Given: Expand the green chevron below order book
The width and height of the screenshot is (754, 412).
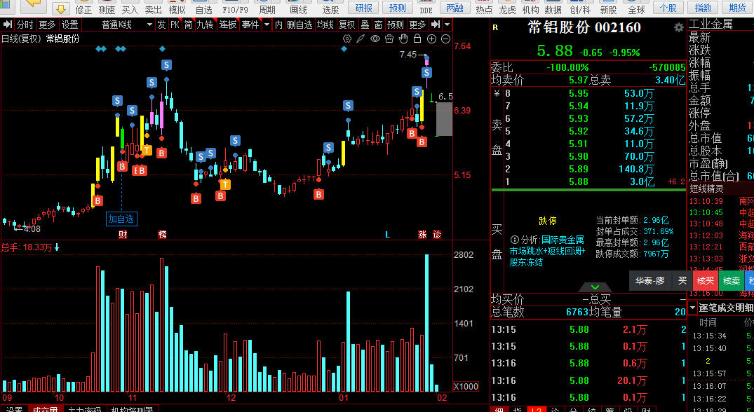Looking at the screenshot, I should click(595, 287).
